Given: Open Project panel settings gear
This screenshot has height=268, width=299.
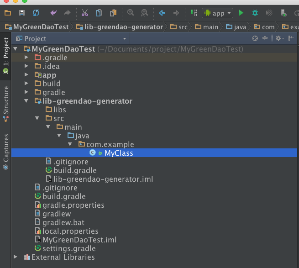Looking at the screenshot, I should pyautogui.click(x=278, y=39).
